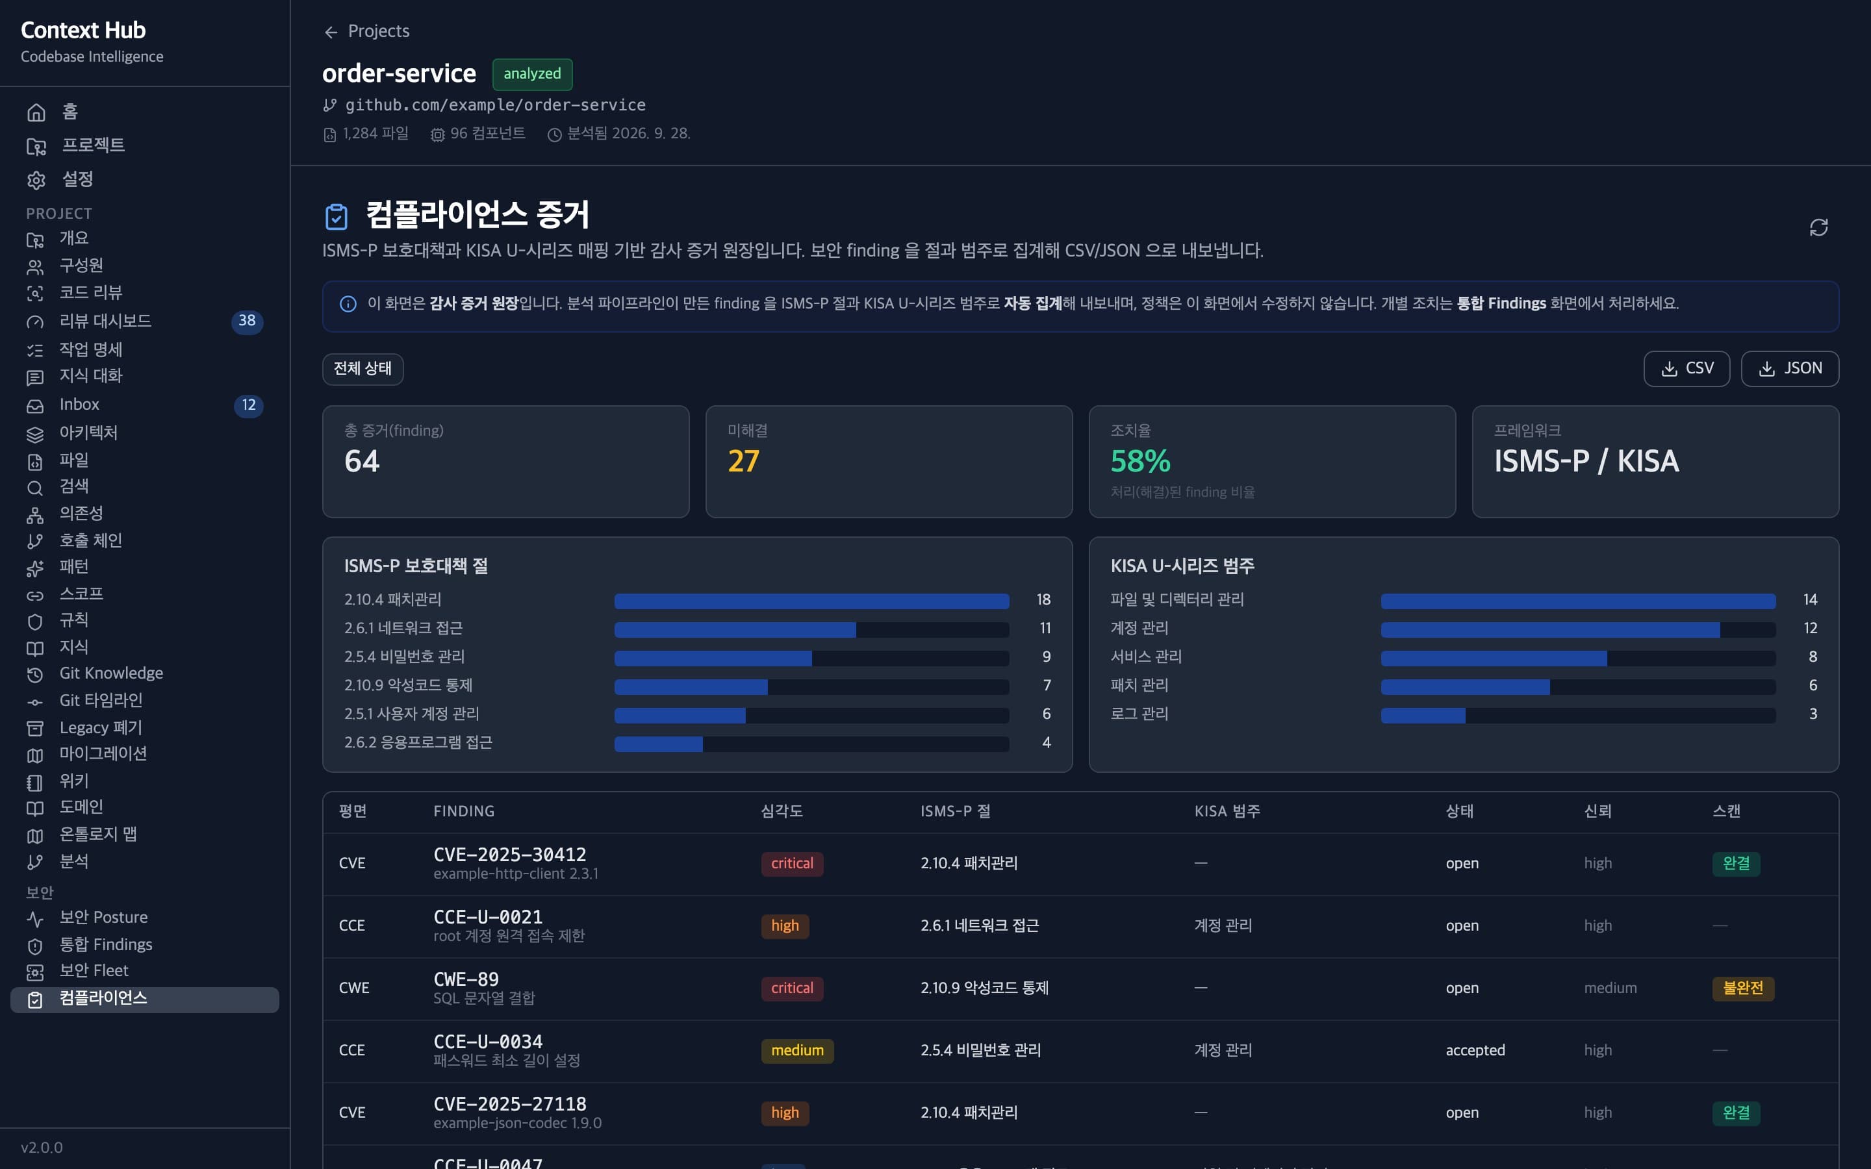Viewport: 1871px width, 1169px height.
Task: Click the 의존성 network icon
Action: click(x=35, y=515)
